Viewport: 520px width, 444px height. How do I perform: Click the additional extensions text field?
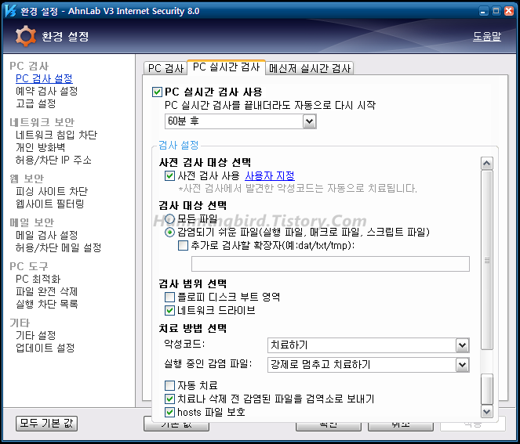(319, 263)
